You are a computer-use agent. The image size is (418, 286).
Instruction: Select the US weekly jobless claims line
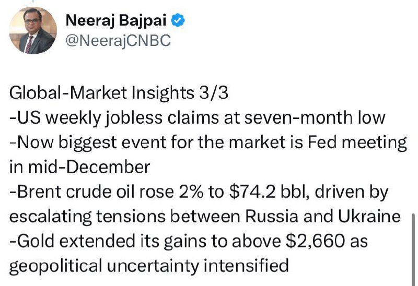[198, 118]
